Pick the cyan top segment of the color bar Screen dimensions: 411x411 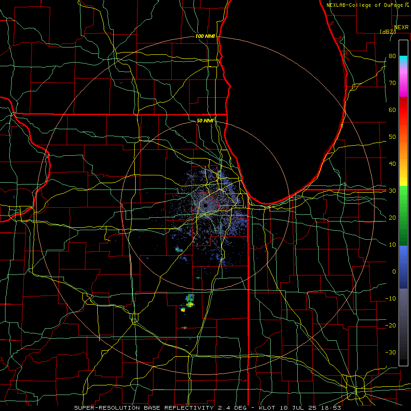click(403, 60)
